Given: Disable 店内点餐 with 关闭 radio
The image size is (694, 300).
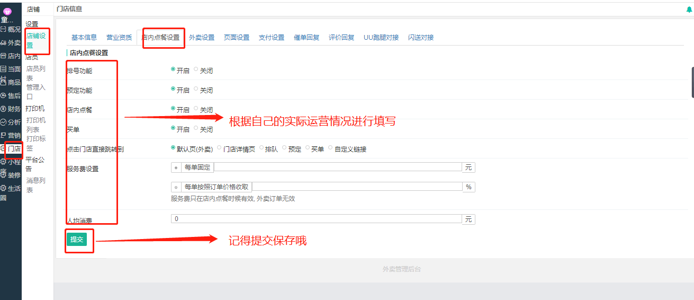Looking at the screenshot, I should pyautogui.click(x=196, y=109).
